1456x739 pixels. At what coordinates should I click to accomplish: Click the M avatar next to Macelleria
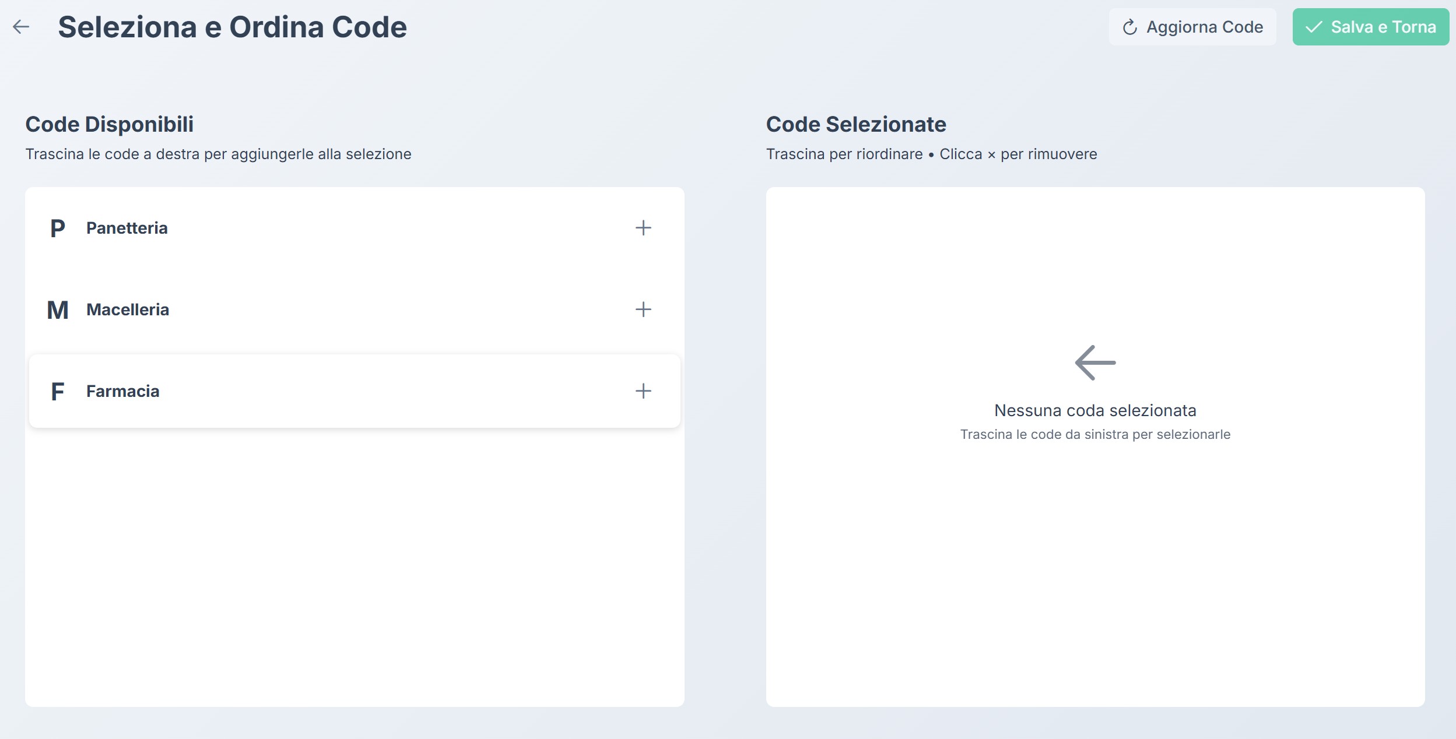tap(58, 309)
